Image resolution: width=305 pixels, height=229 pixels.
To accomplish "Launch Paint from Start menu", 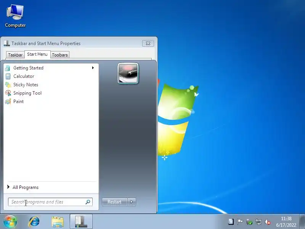I will click(51, 102).
